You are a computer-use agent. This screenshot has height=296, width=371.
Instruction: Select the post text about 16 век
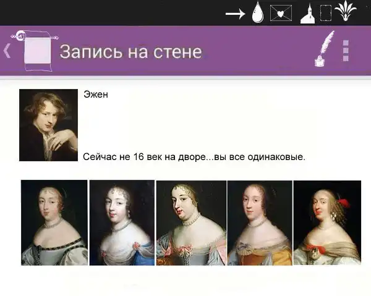point(194,157)
